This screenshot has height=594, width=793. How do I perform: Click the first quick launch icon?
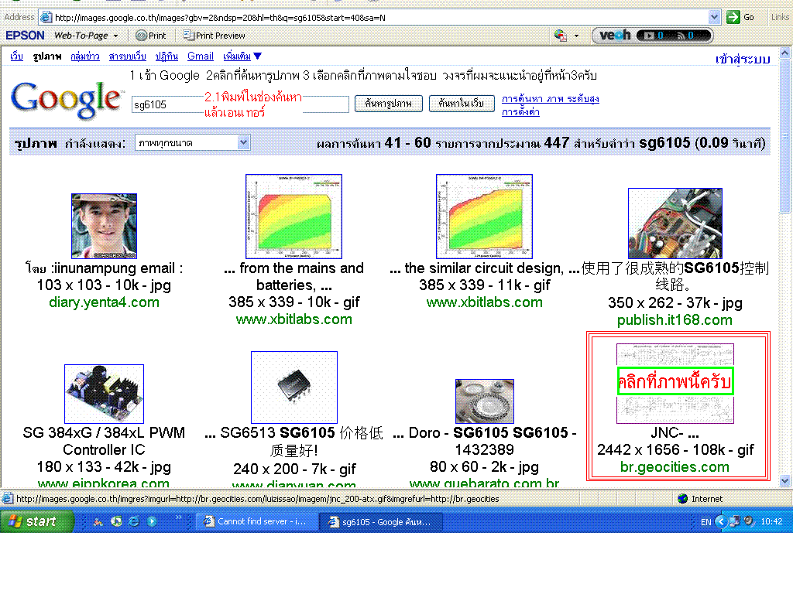click(98, 521)
